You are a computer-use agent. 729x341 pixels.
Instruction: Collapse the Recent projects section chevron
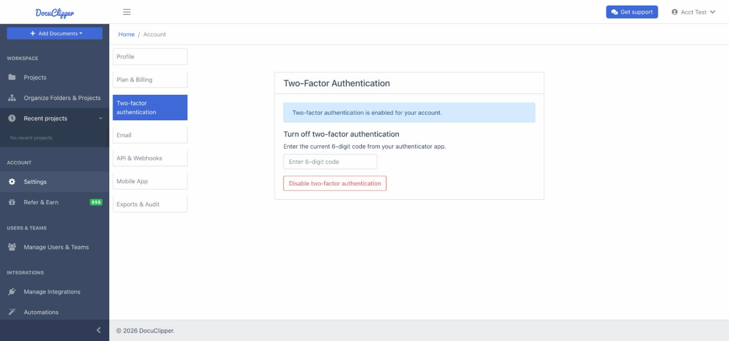click(x=100, y=118)
